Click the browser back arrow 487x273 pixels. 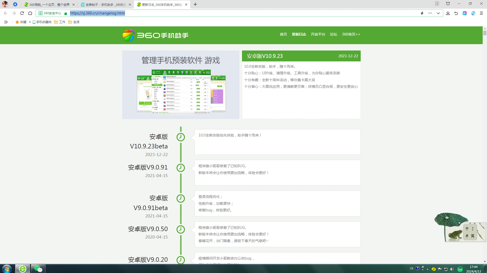[6, 13]
